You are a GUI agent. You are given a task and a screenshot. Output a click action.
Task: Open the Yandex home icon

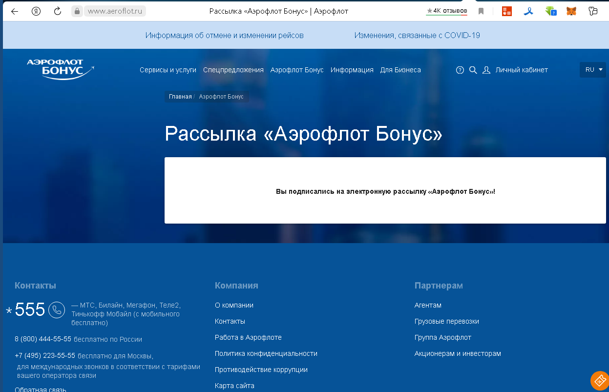(x=36, y=11)
